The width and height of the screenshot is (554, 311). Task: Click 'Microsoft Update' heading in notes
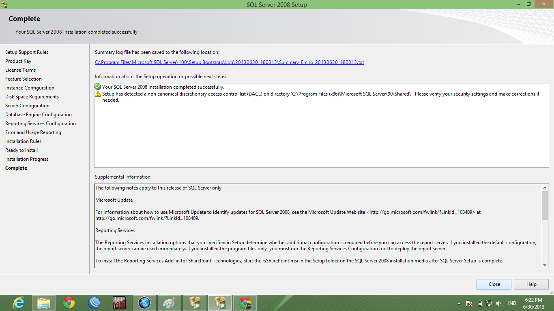pyautogui.click(x=114, y=200)
